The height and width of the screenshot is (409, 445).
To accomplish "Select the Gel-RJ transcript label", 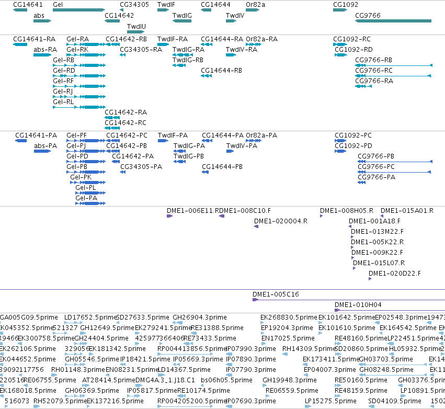I will click(63, 91).
